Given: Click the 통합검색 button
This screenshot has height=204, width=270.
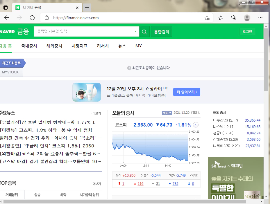Looking at the screenshot, I should (162, 32).
